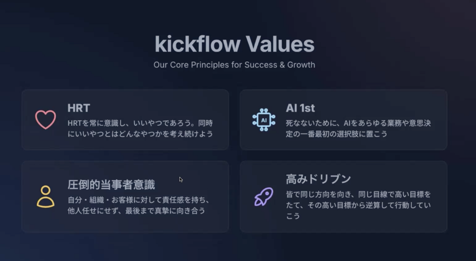Screen dimensions: 476x261
Task: Click the line starting "他人任せにせず"
Action: (136, 210)
